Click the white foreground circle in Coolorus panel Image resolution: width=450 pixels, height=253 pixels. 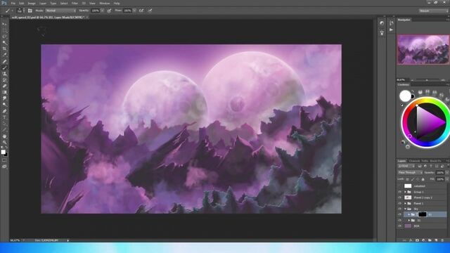(405, 96)
